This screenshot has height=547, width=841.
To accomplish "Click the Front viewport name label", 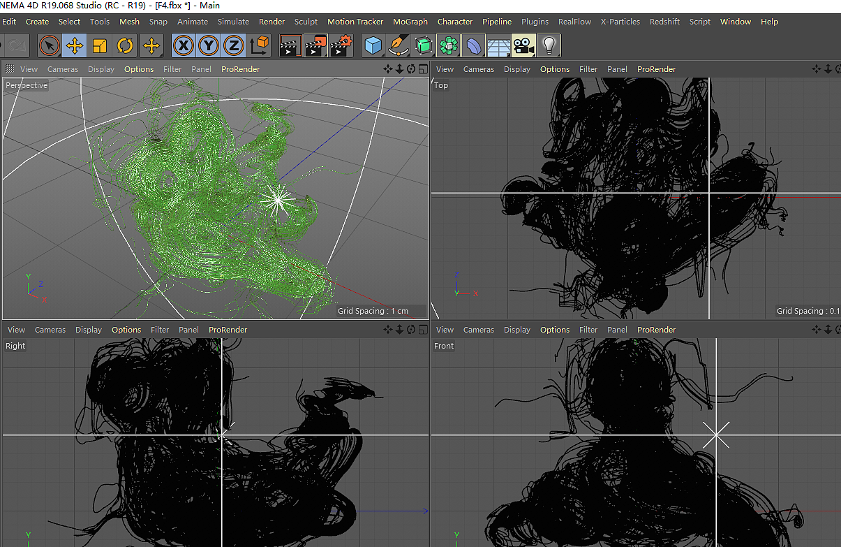I will [444, 346].
